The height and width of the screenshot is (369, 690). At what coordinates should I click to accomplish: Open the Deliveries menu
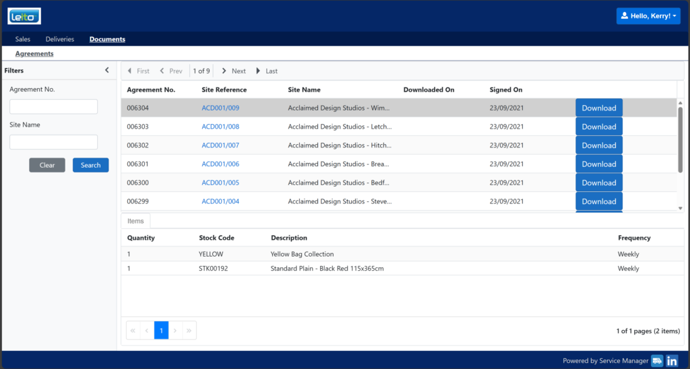[60, 39]
